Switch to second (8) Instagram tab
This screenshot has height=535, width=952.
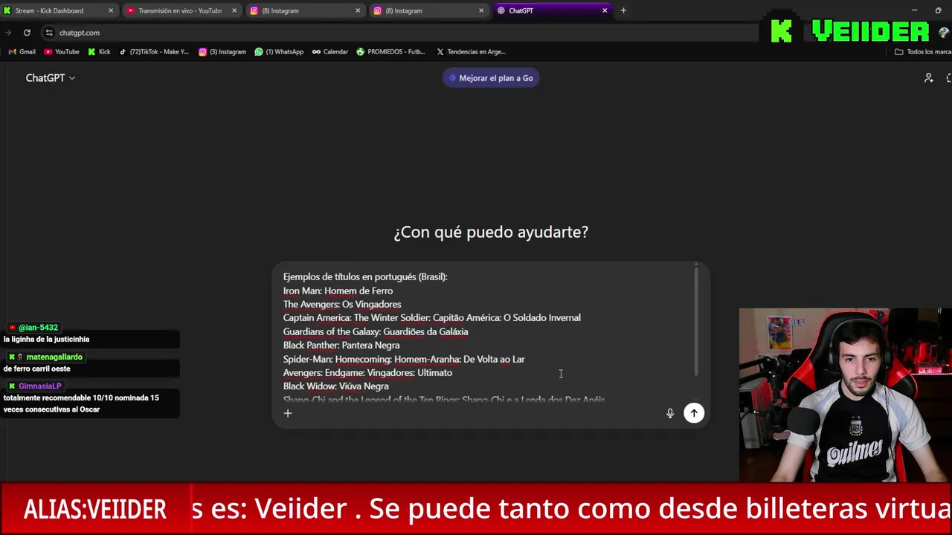click(429, 10)
